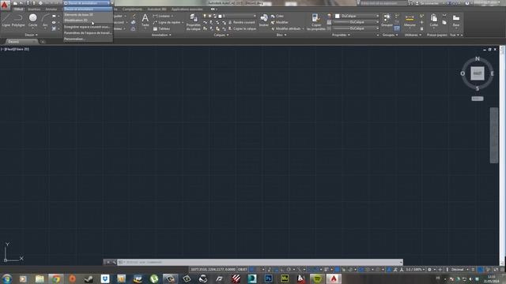Switch to the Insertion ribbon tab
The height and width of the screenshot is (284, 506).
tap(34, 9)
